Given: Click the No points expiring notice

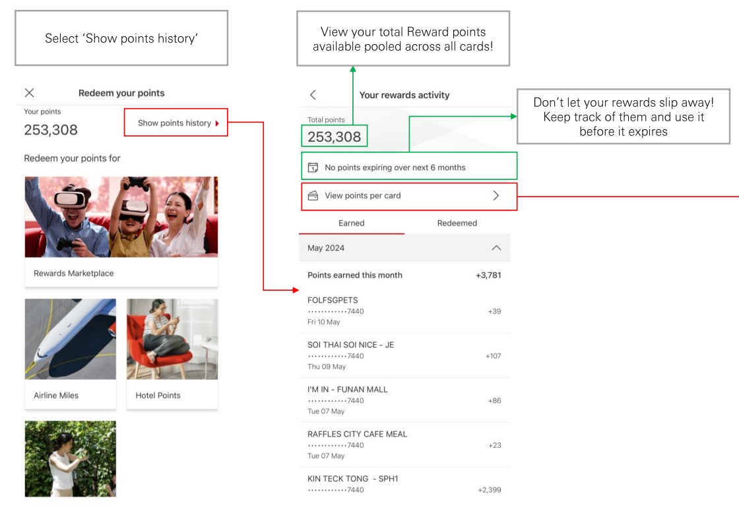Looking at the screenshot, I should point(395,167).
